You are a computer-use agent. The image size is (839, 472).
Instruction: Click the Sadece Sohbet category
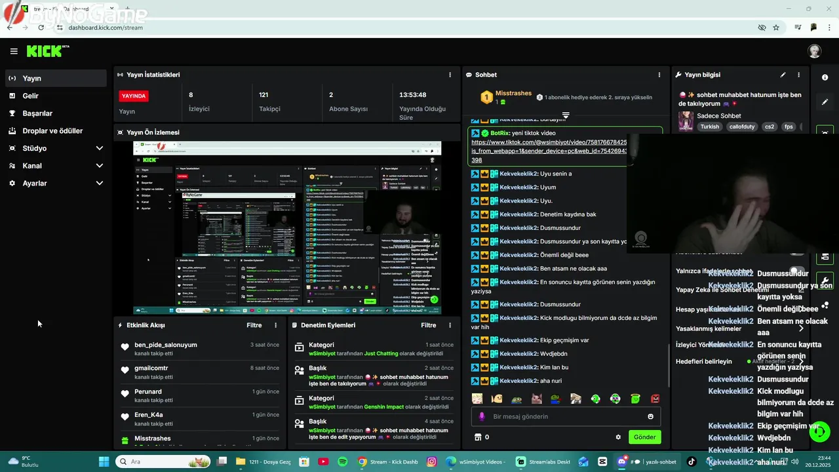click(719, 115)
